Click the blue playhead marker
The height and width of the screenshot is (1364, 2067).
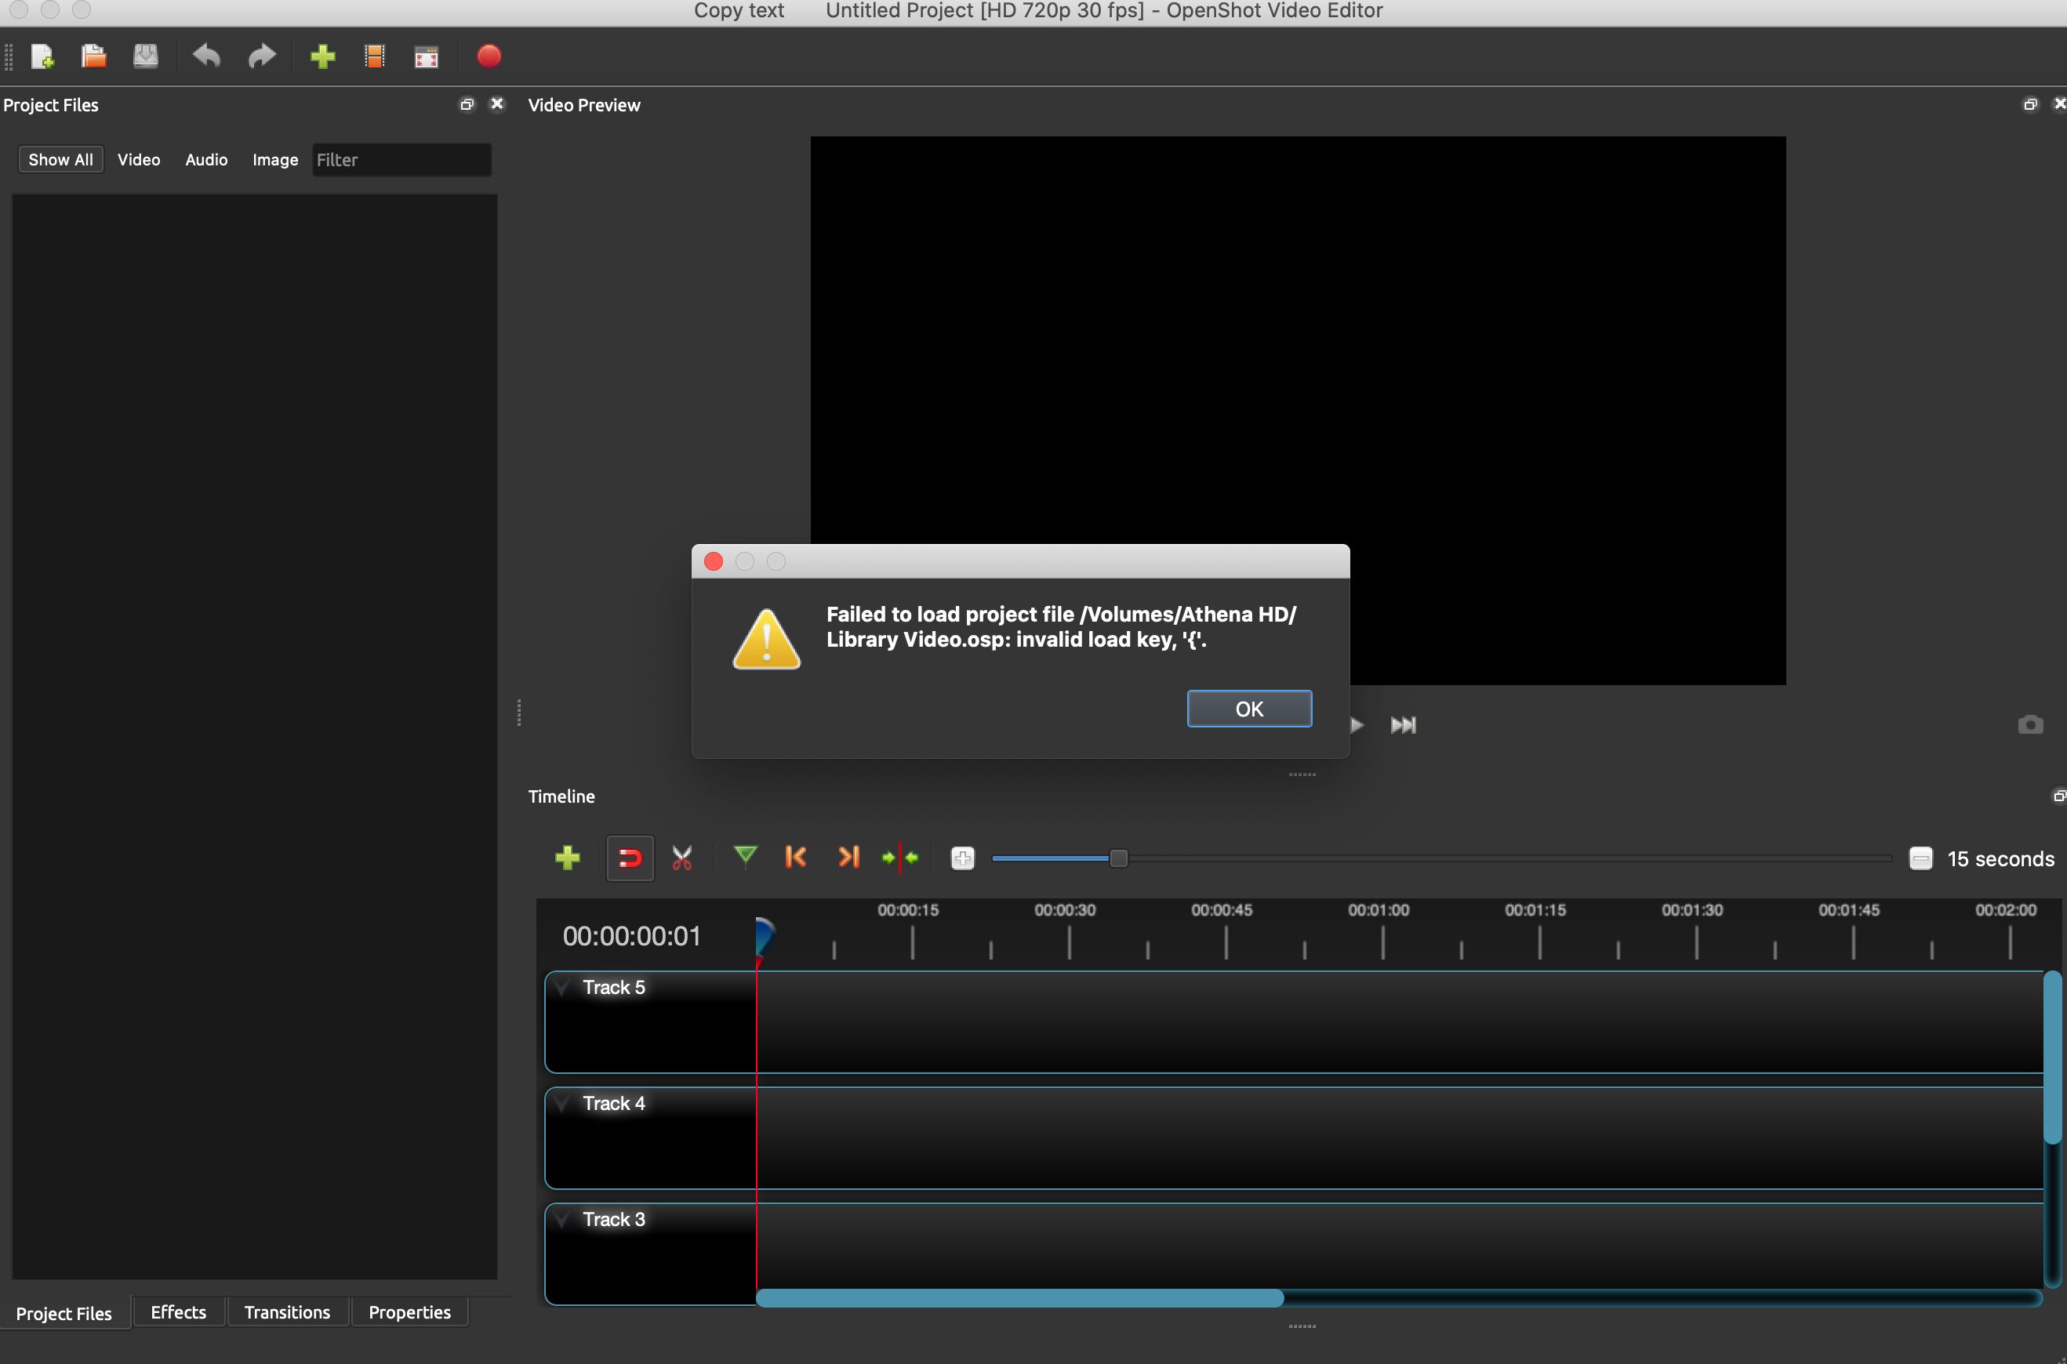[x=764, y=938]
